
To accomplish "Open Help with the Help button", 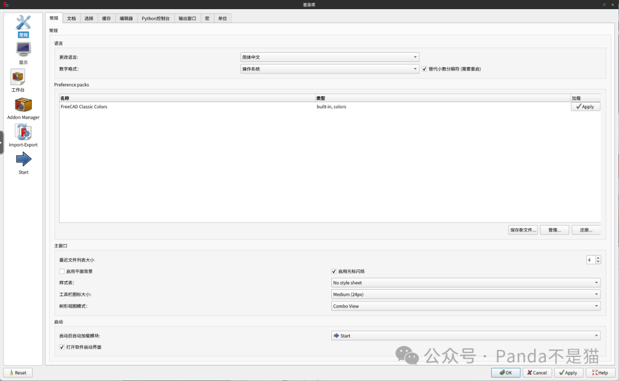I will click(600, 373).
